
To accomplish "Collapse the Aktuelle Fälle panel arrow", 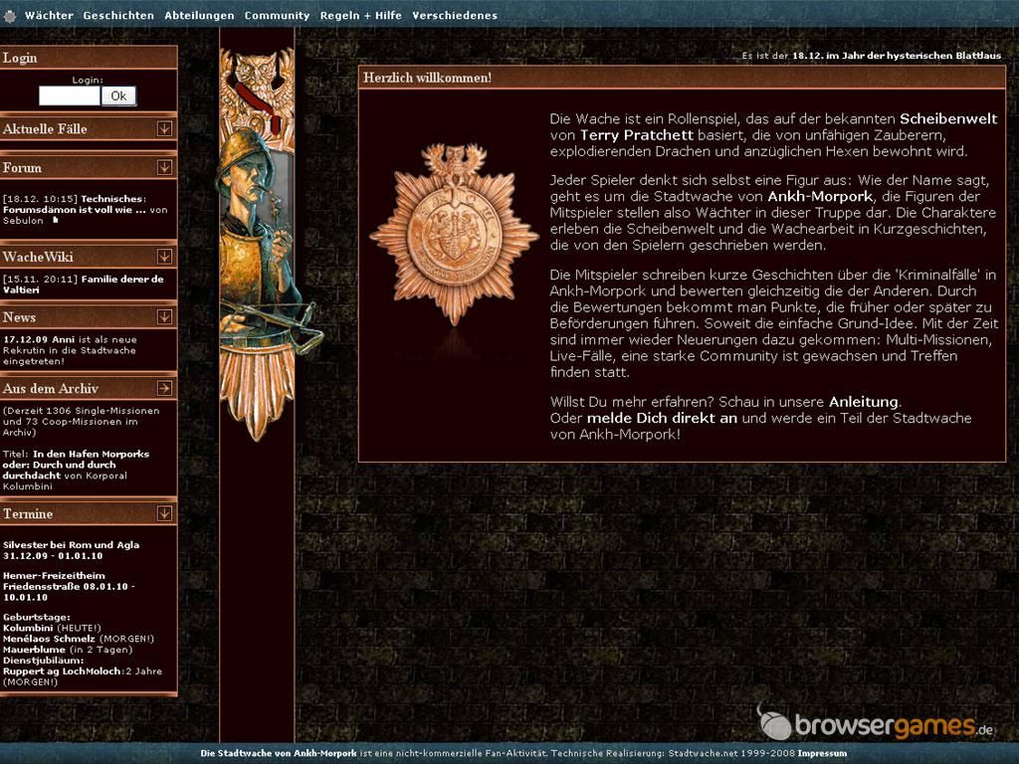I will pyautogui.click(x=165, y=128).
